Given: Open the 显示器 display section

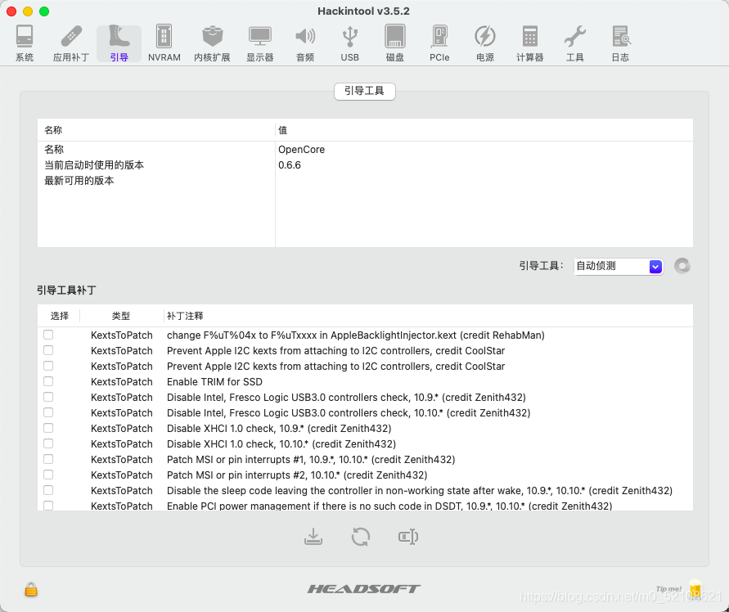Looking at the screenshot, I should tap(260, 43).
